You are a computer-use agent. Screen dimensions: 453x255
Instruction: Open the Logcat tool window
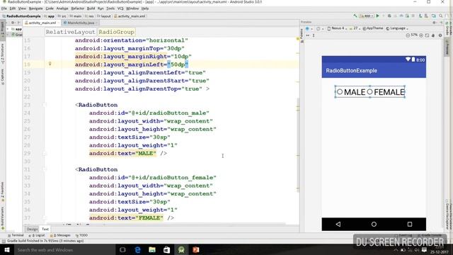(x=37, y=235)
